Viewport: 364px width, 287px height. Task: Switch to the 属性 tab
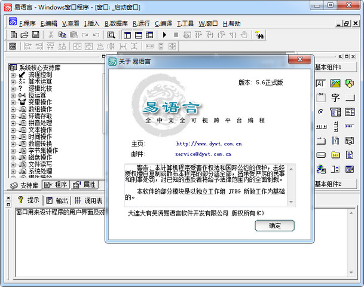coord(84,185)
